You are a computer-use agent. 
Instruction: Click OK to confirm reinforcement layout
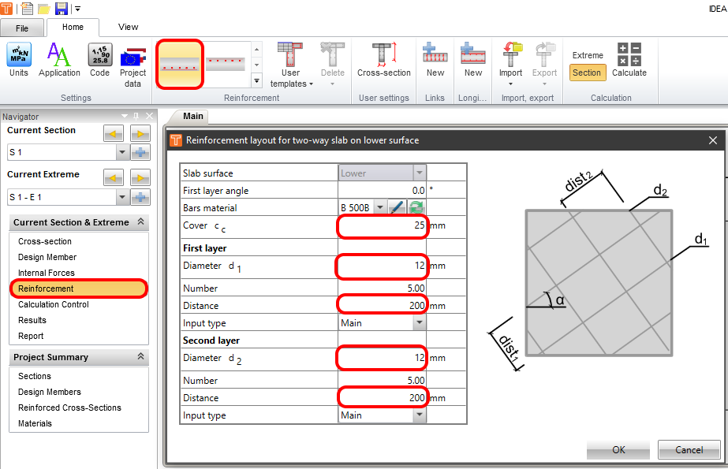tap(618, 450)
